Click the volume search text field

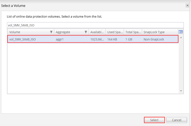(95, 25)
